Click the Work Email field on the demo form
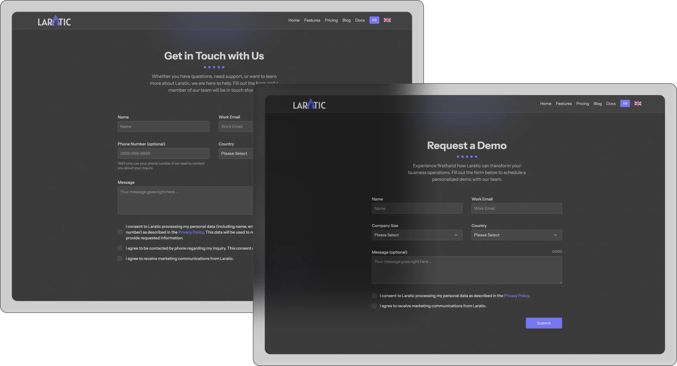The width and height of the screenshot is (677, 366). [x=516, y=208]
